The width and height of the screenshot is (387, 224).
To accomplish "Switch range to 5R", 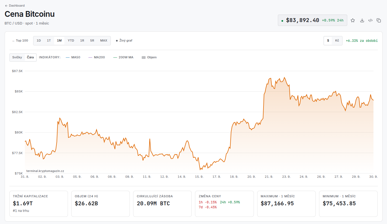I will [92, 40].
